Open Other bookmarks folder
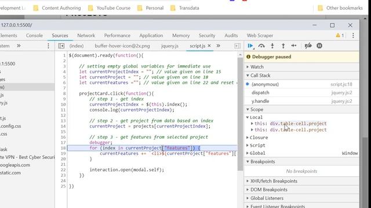The height and width of the screenshot is (208, 371). tap(340, 8)
